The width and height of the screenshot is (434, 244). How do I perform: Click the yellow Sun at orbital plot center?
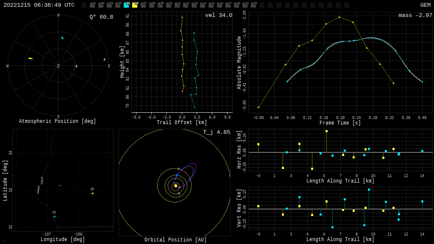(x=175, y=186)
